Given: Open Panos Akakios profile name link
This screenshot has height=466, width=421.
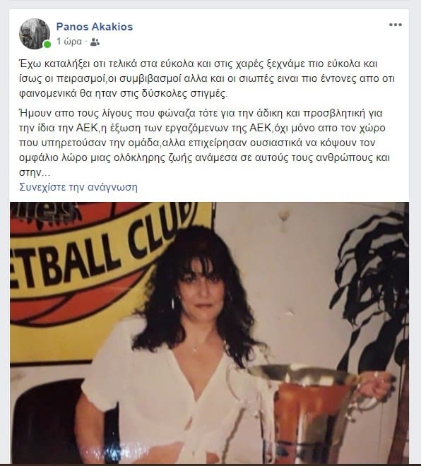Looking at the screenshot, I should point(95,26).
